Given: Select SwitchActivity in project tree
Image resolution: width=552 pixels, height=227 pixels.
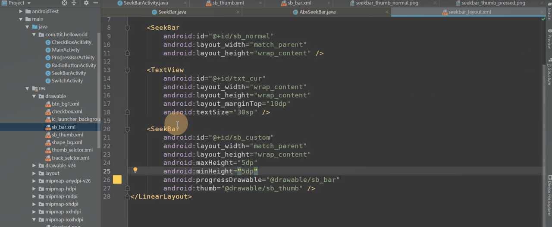Looking at the screenshot, I should pos(64,81).
